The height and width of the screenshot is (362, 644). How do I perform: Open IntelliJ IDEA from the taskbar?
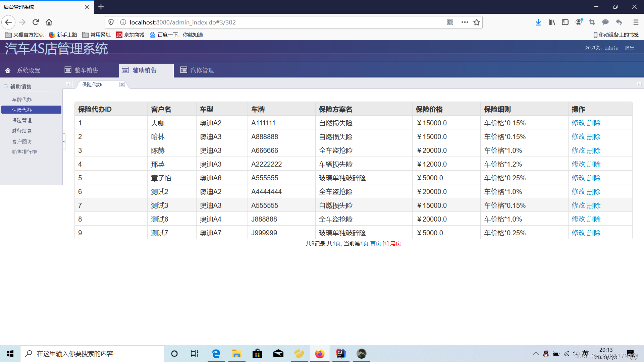(x=341, y=354)
